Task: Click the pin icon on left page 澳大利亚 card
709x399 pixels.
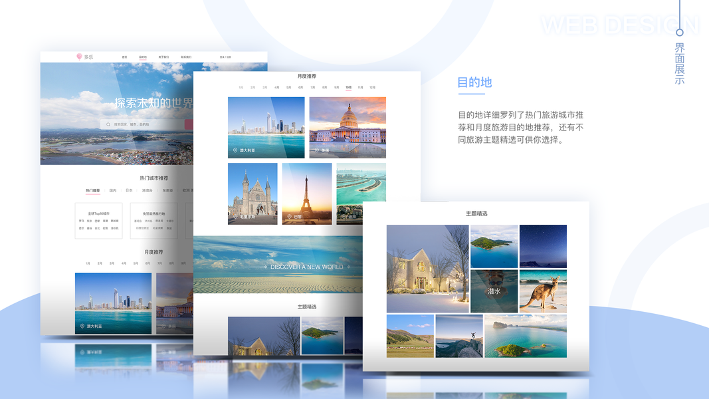Action: (82, 326)
